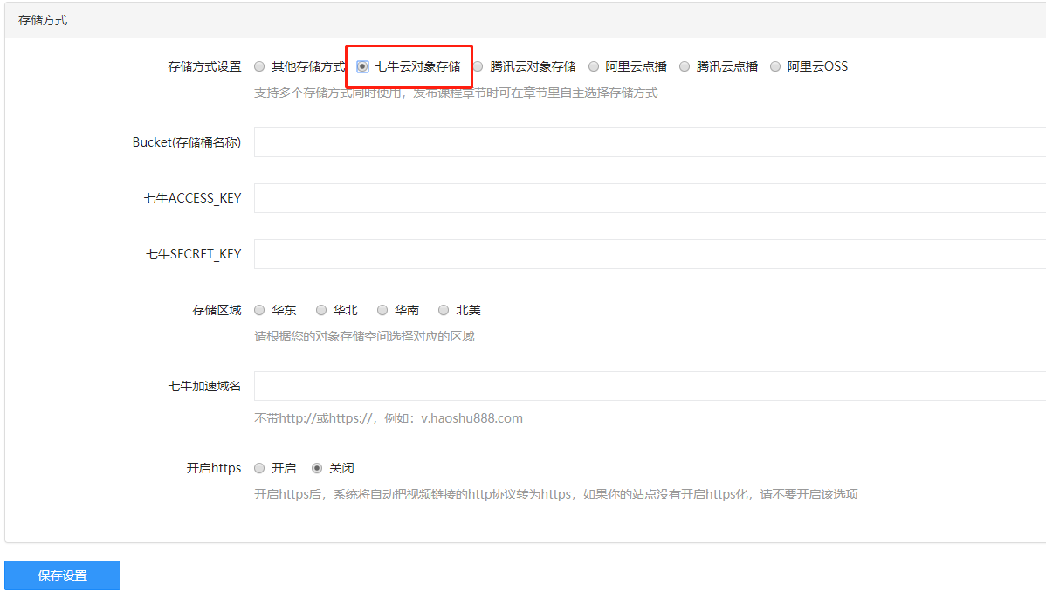This screenshot has height=599, width=1046.
Task: Pick the 腾讯云点播 radio button
Action: click(x=685, y=66)
